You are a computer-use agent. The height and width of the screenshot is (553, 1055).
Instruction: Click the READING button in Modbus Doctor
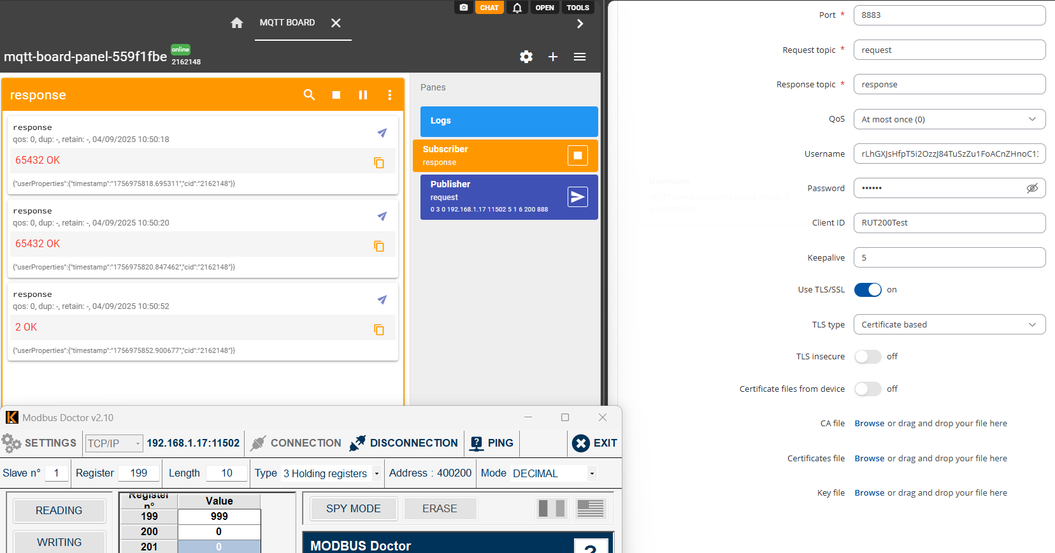click(x=59, y=510)
